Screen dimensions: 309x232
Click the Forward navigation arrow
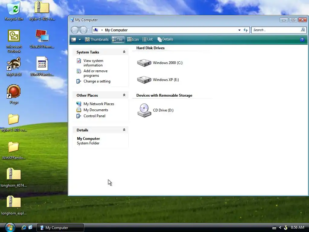(x=83, y=30)
